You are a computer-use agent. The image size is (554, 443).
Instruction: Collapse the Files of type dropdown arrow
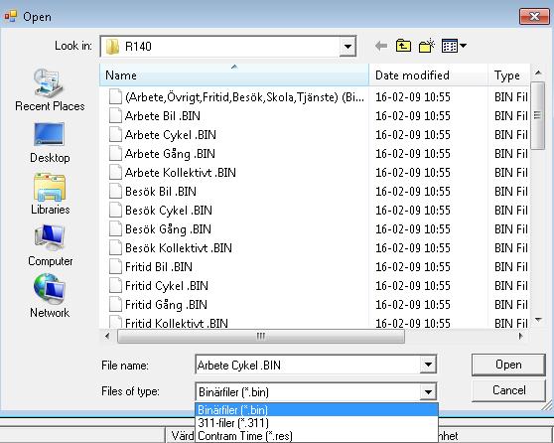pos(428,391)
